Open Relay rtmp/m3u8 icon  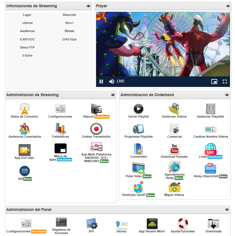[x=210, y=168]
